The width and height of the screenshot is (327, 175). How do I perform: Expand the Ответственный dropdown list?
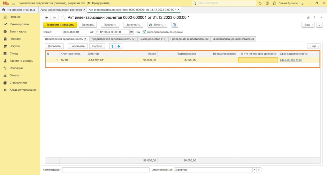254,170
